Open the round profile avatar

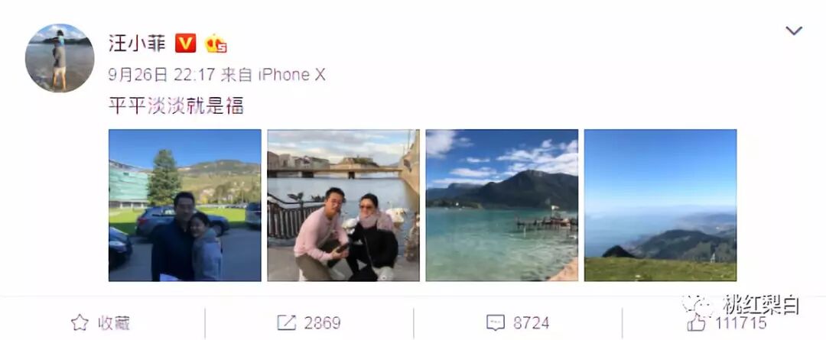coord(60,58)
